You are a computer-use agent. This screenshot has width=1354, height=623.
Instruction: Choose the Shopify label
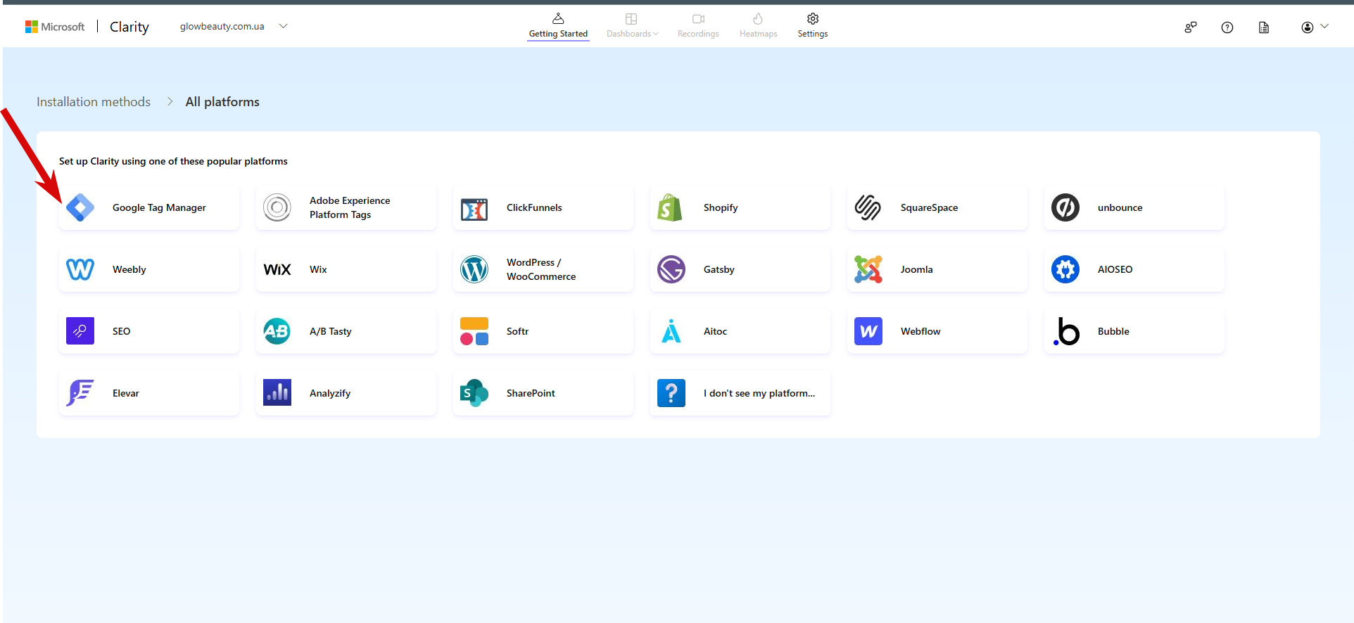point(721,207)
